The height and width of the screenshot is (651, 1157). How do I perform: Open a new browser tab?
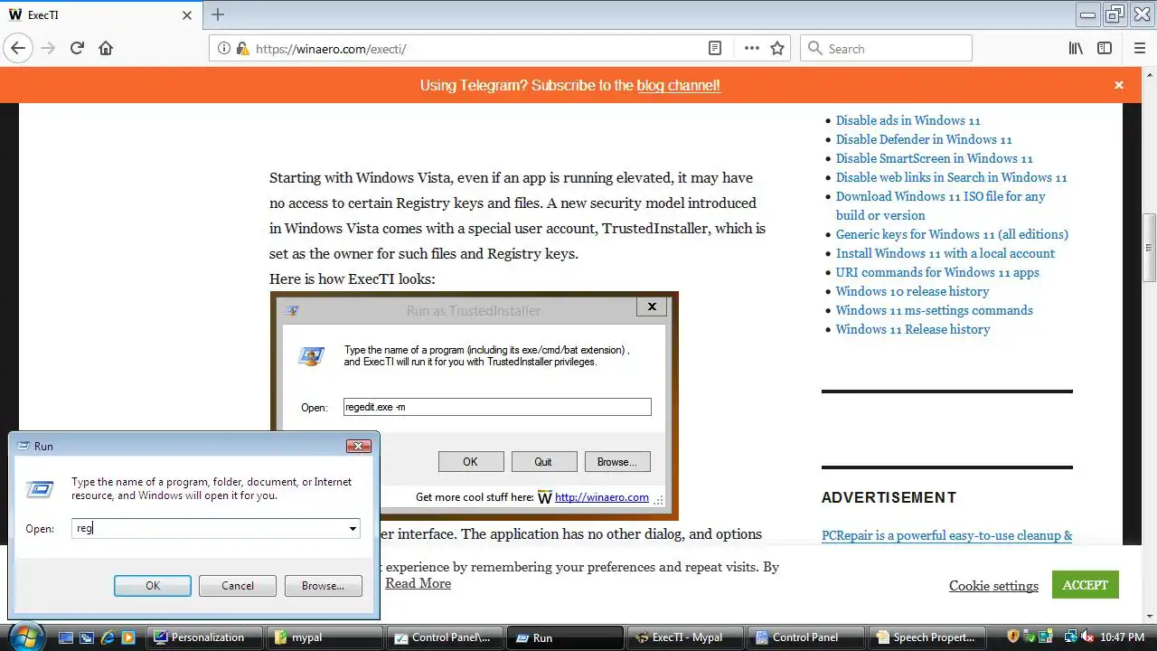[x=217, y=14]
